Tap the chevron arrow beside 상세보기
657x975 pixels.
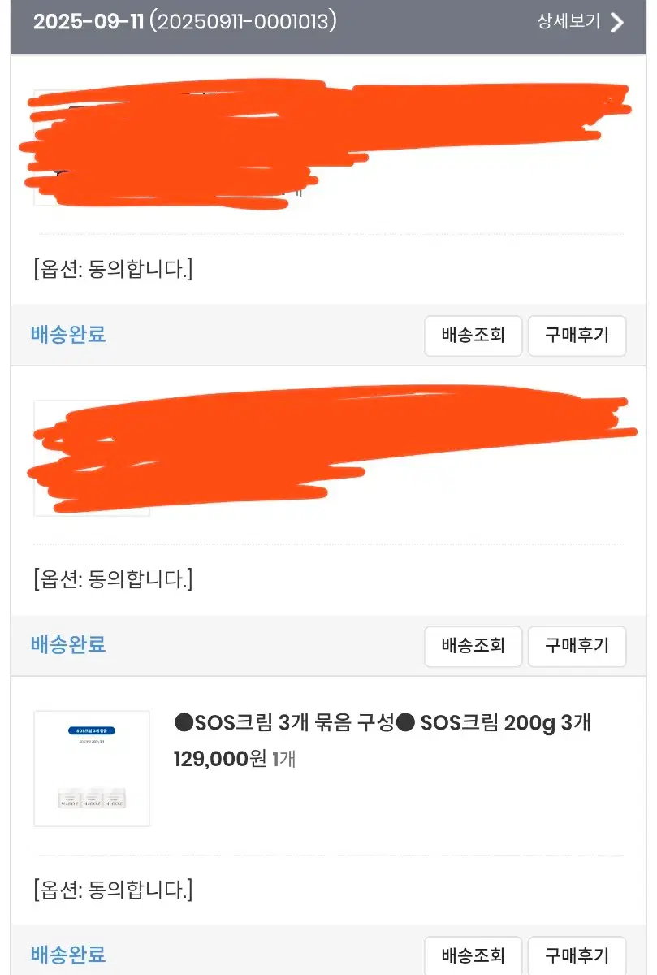point(617,22)
